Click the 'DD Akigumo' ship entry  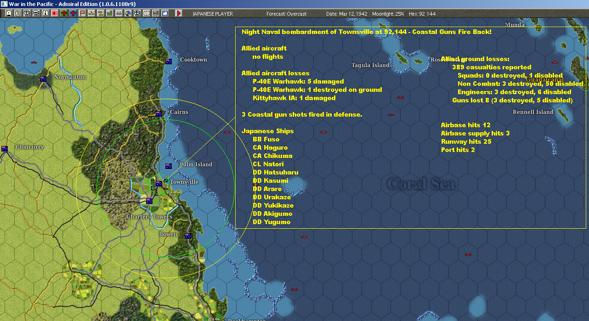coord(272,214)
